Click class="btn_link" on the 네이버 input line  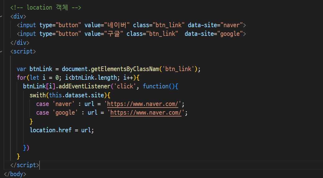(159, 25)
